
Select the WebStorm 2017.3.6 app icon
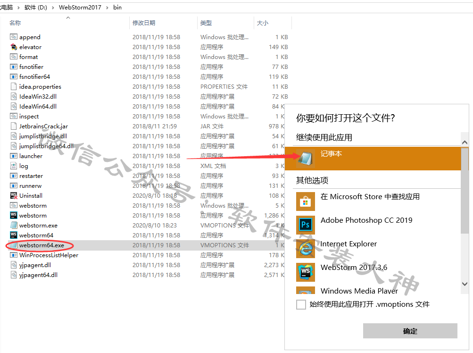[305, 272]
